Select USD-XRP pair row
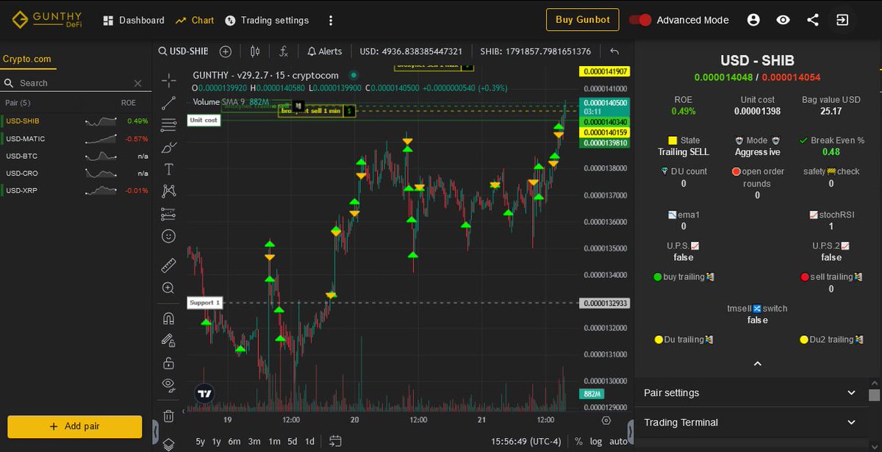882x452 pixels. 76,190
